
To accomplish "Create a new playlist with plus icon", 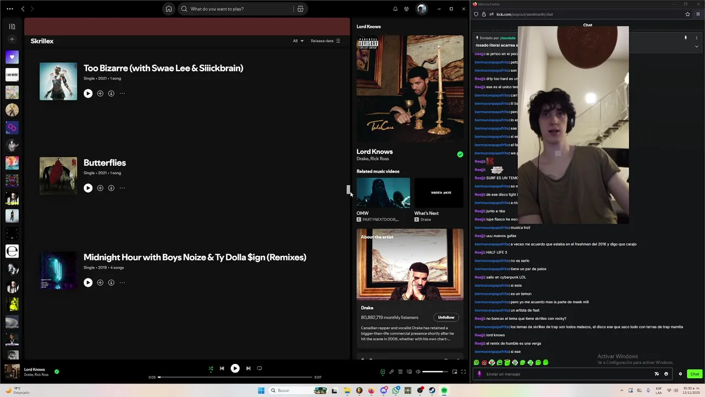I will (12, 39).
